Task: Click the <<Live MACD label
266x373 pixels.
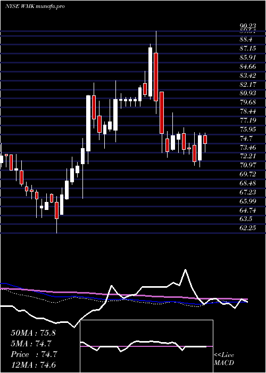Action: pyautogui.click(x=224, y=359)
